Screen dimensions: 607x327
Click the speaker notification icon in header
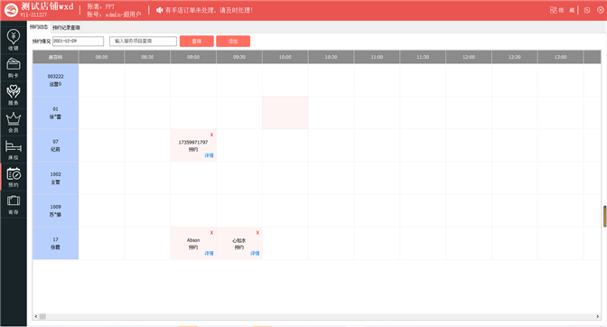coord(159,10)
